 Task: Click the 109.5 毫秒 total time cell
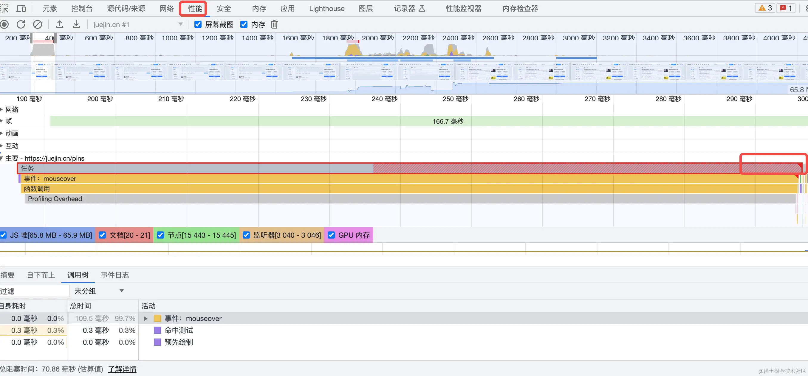103,319
